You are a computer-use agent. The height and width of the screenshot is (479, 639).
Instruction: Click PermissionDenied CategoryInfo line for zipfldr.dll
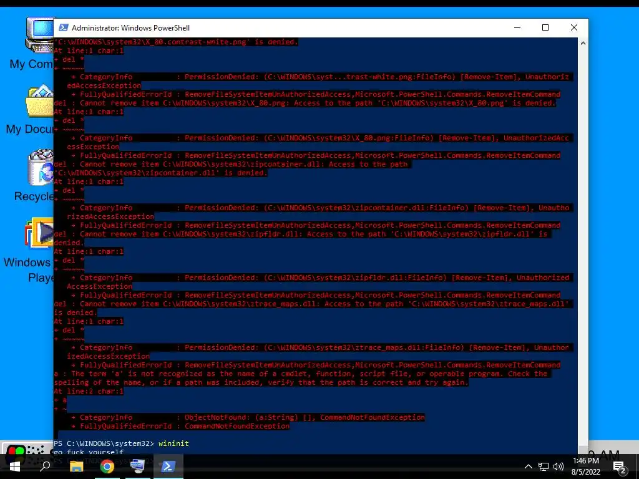click(x=320, y=278)
